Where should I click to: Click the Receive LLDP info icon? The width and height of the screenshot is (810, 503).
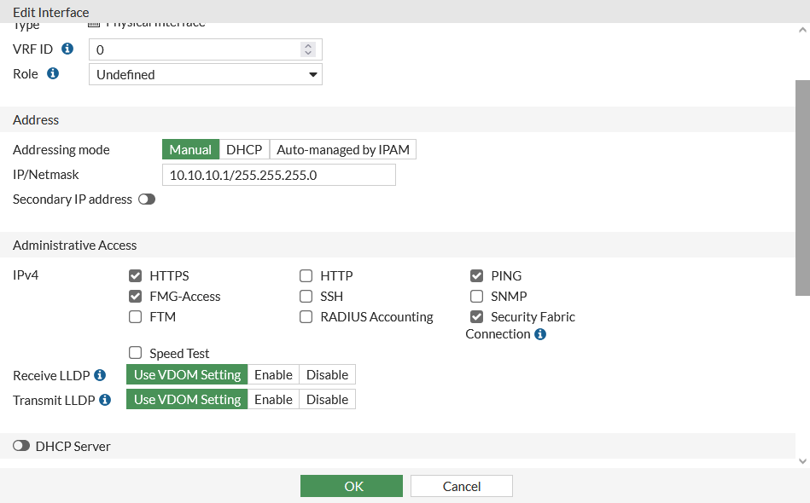click(x=100, y=375)
